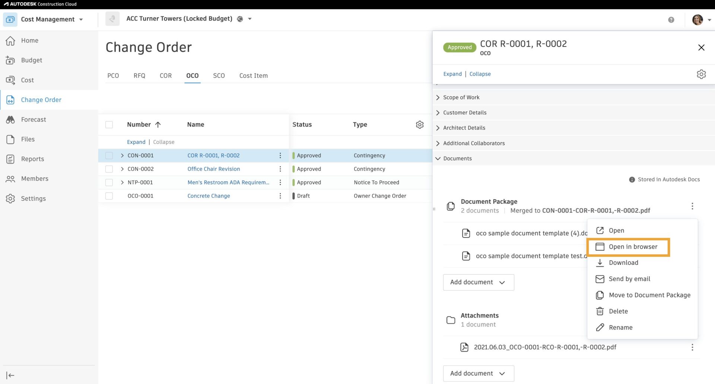Open more options for OCO-0001 row
This screenshot has width=715, height=384.
pos(280,196)
